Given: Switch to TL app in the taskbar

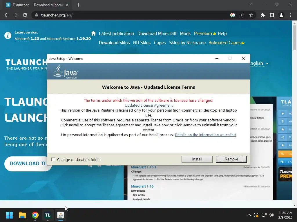Looking at the screenshot, I should pyautogui.click(x=48, y=215).
